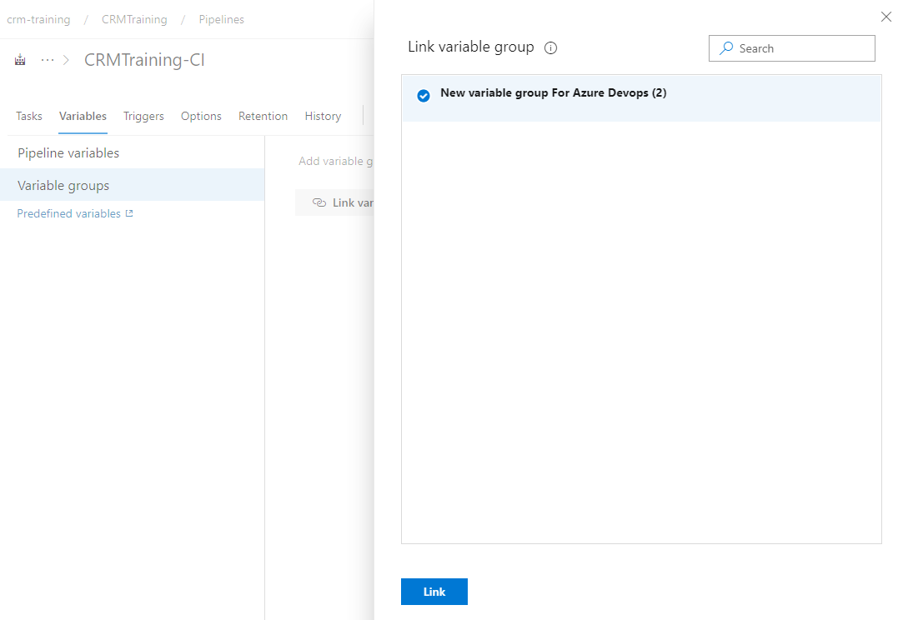Close the Link variable group panel
The height and width of the screenshot is (620, 908).
point(886,17)
